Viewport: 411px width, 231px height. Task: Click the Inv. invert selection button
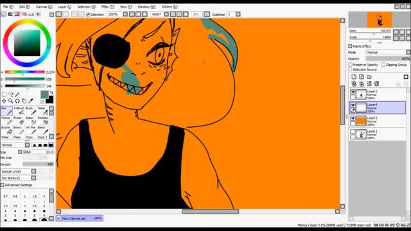click(x=197, y=14)
